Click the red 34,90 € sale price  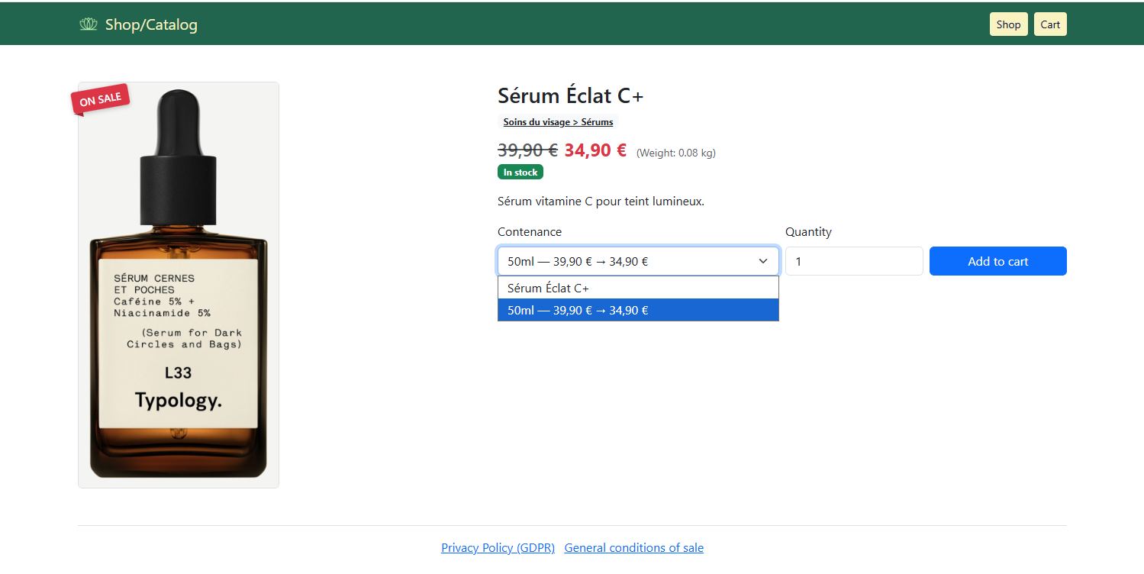tap(595, 150)
